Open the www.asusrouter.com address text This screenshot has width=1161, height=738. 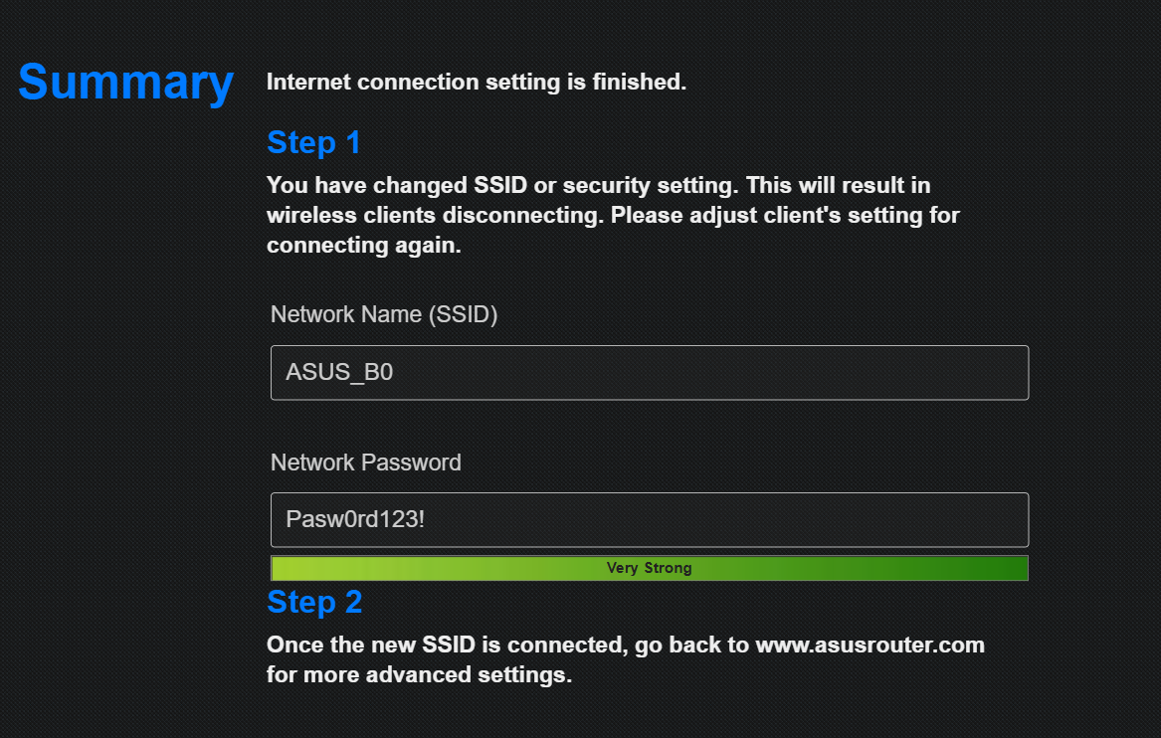click(x=870, y=645)
